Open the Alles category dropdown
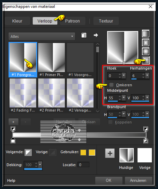158x189 pixels. click(42, 36)
